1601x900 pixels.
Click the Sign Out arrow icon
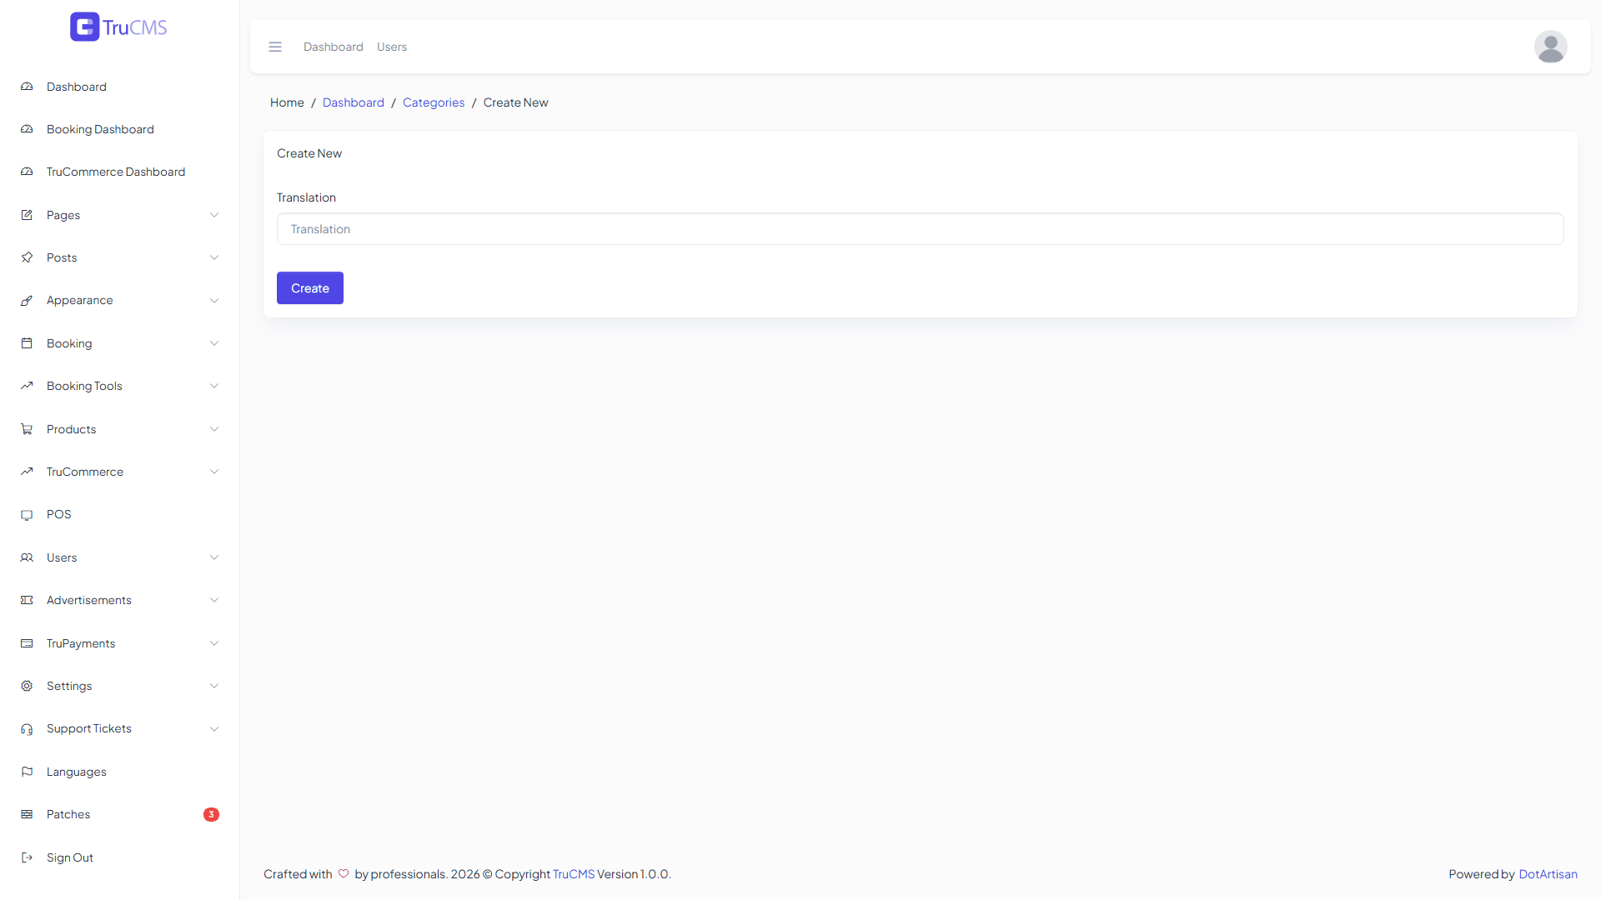click(27, 857)
